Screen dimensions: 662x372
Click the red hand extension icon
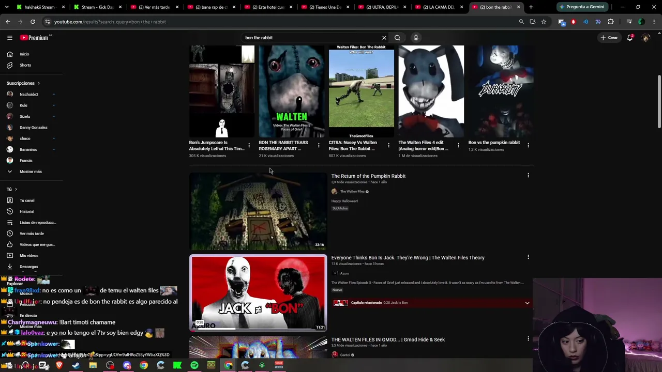tap(573, 22)
